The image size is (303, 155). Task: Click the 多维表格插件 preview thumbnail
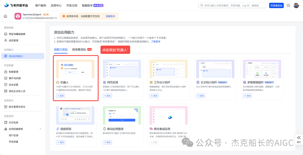coord(262,69)
